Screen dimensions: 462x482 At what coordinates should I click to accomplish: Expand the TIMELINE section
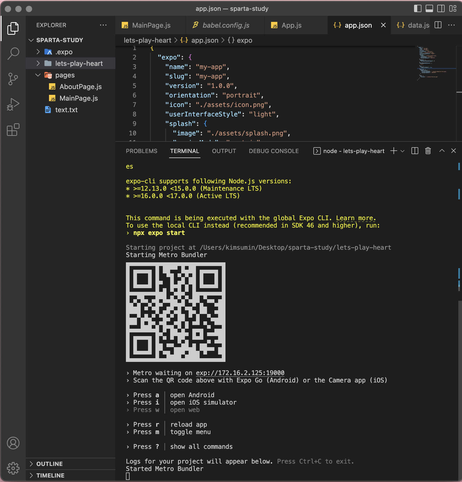point(71,475)
